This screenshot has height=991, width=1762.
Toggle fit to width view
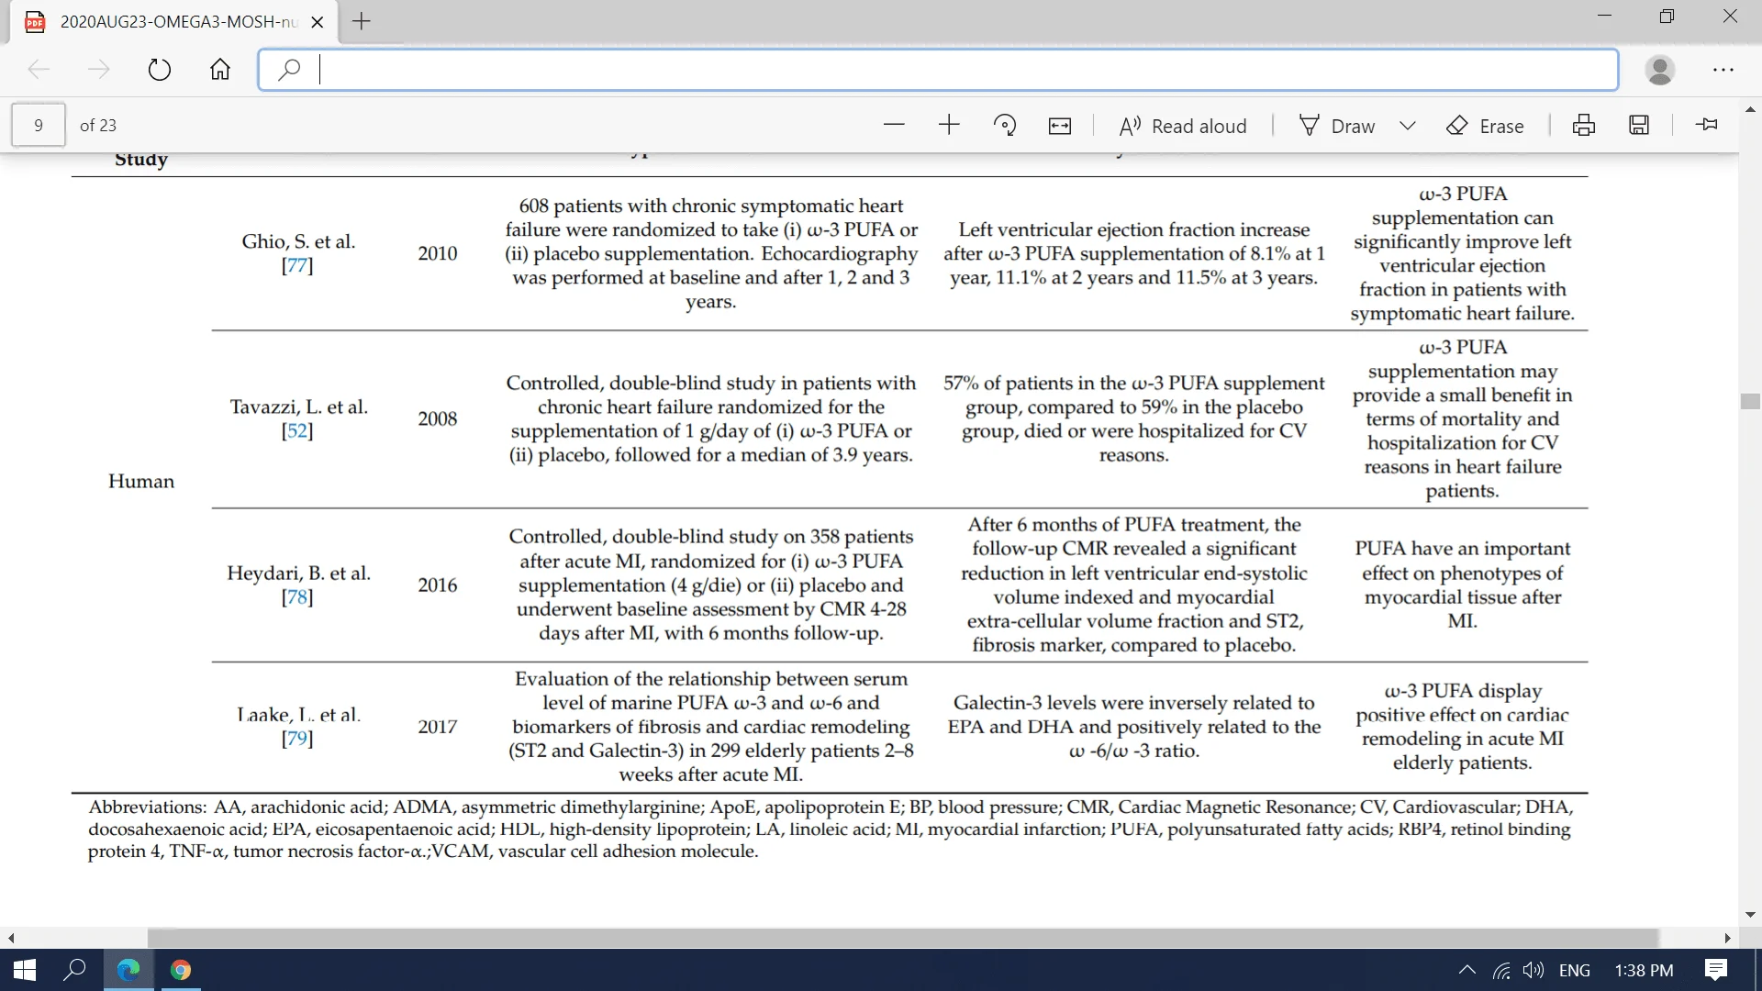click(x=1060, y=126)
